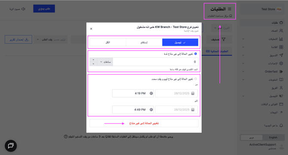
Task: Click the hamburger menu icon beside الطلبات
Action: 230,9
